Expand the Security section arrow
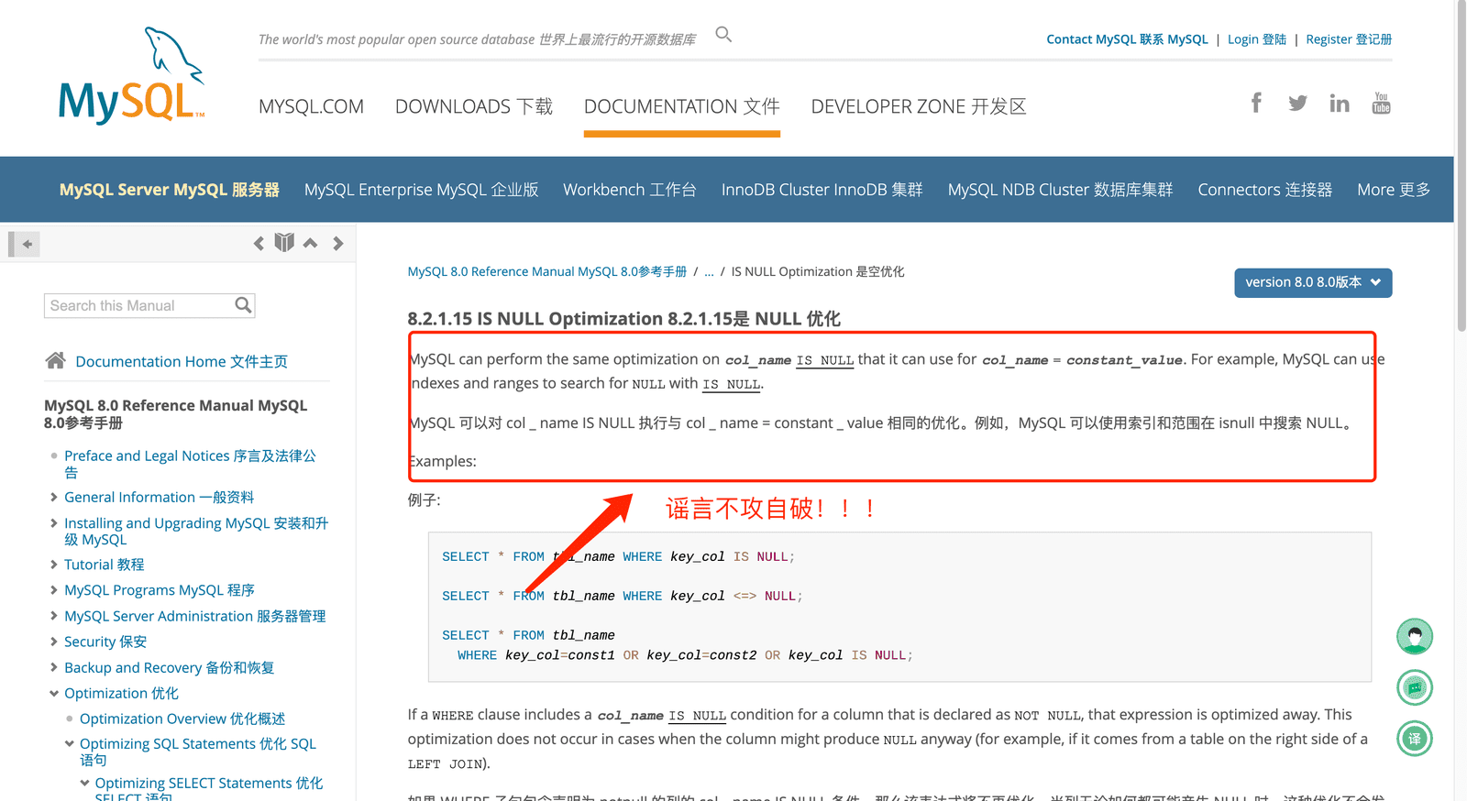This screenshot has width=1467, height=801. [x=54, y=642]
